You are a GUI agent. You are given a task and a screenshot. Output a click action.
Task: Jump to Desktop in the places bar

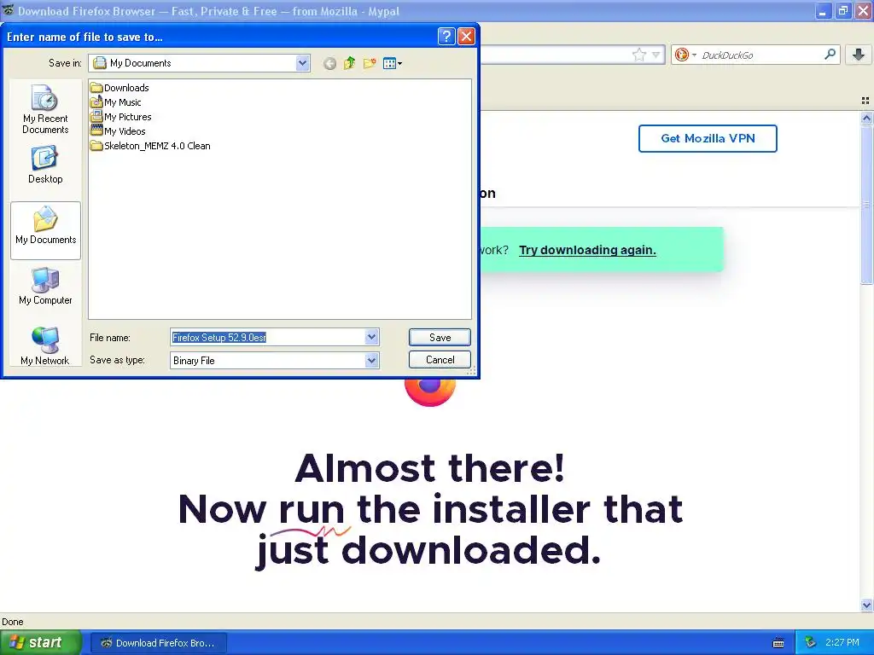[x=45, y=165]
